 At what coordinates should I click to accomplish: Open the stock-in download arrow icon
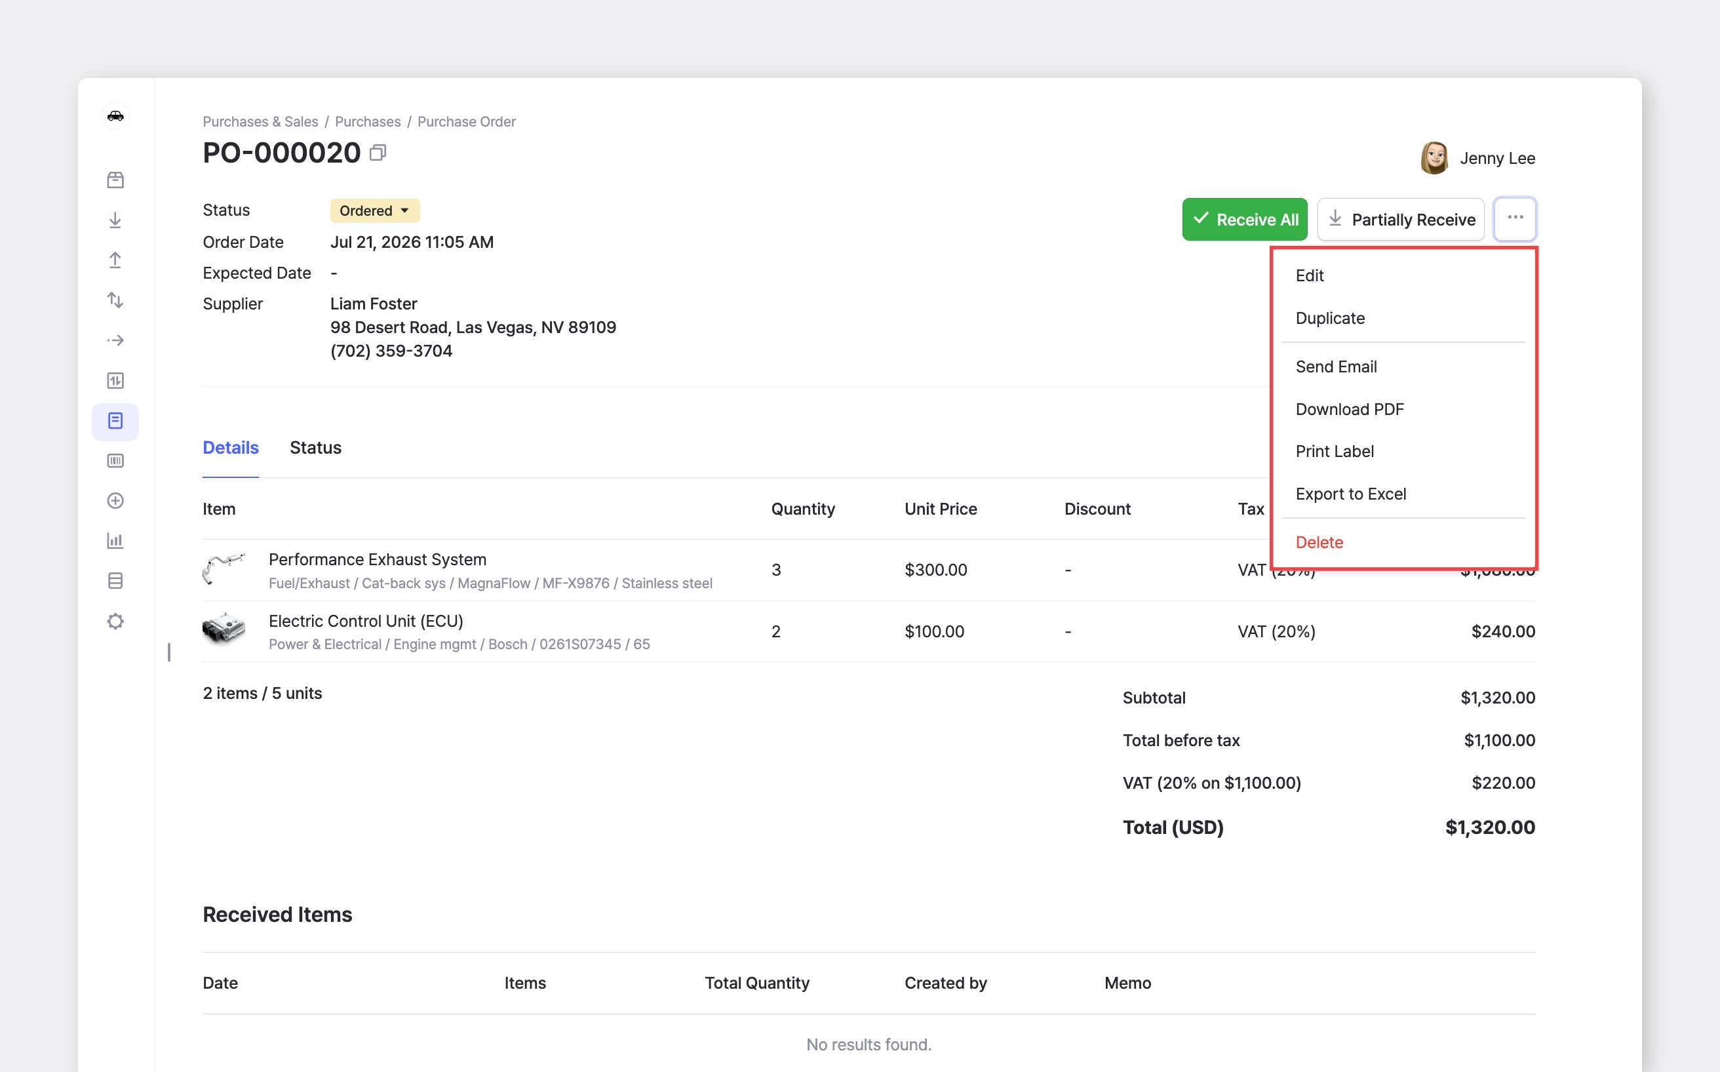point(115,220)
